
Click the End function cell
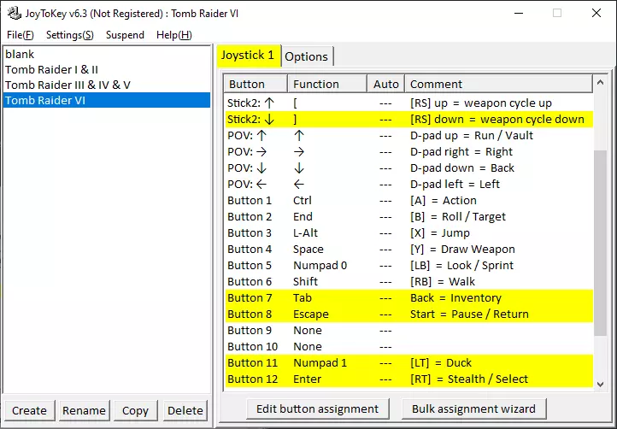[303, 217]
